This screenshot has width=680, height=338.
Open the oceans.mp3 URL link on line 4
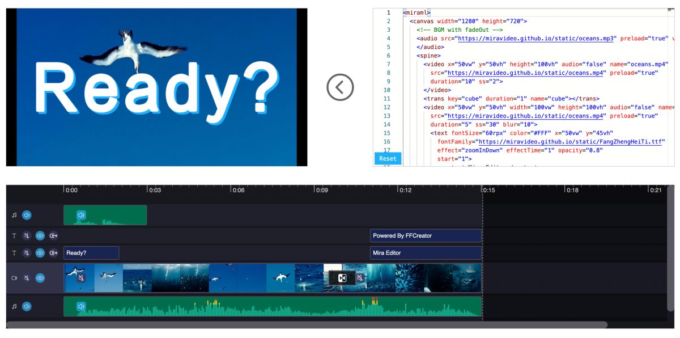click(537, 39)
